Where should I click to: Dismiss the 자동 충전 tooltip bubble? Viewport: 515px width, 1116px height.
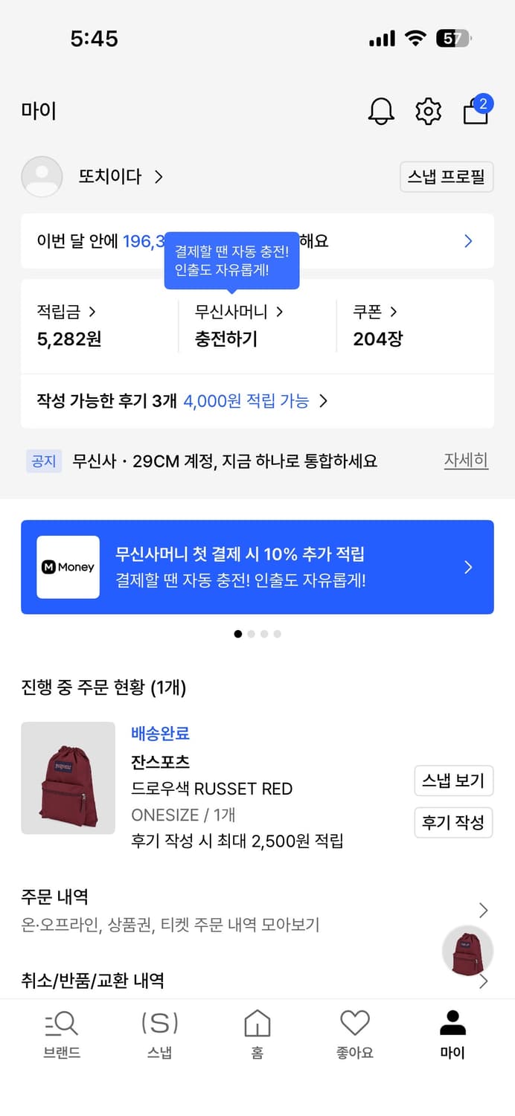[x=231, y=260]
